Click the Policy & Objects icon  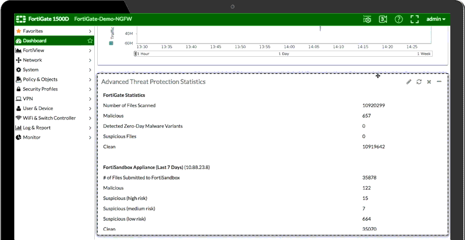[19, 79]
